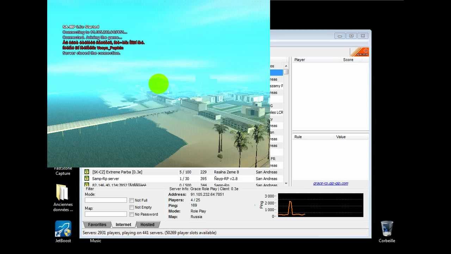Screen dimensions: 451x254
Task: Grab the server list scrollbar thumb
Action: [286, 72]
